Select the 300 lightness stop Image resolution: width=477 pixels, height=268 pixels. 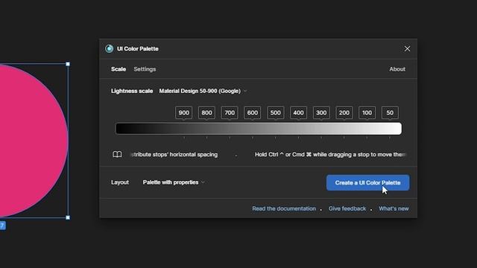pyautogui.click(x=321, y=112)
